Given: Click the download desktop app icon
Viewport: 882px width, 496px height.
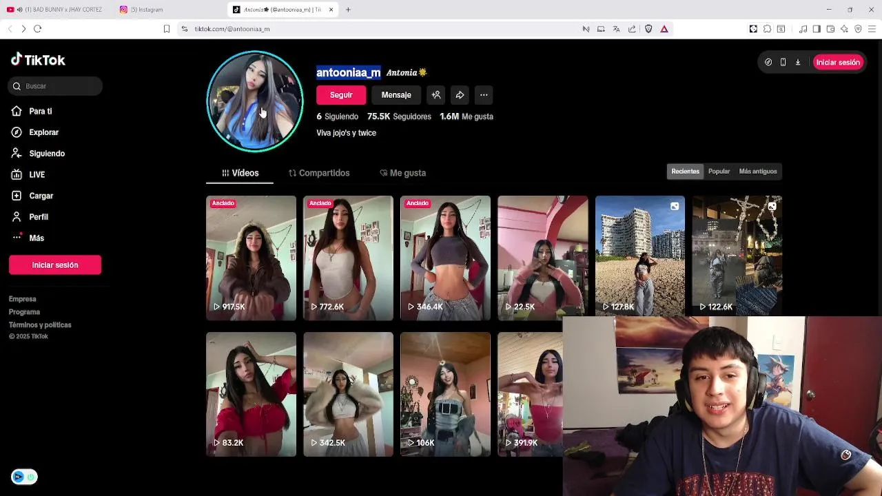Looking at the screenshot, I should [798, 62].
